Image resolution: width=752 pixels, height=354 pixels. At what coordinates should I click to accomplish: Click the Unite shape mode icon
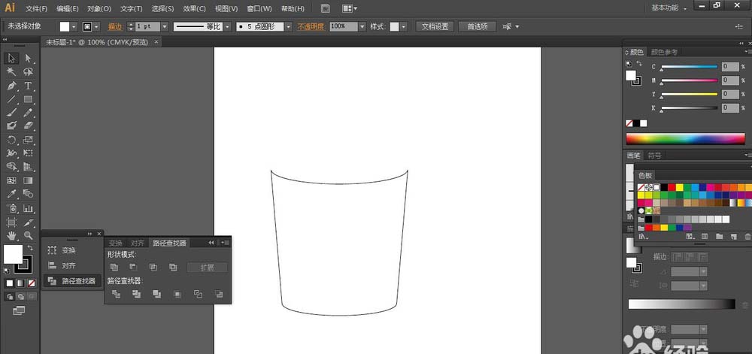[114, 267]
